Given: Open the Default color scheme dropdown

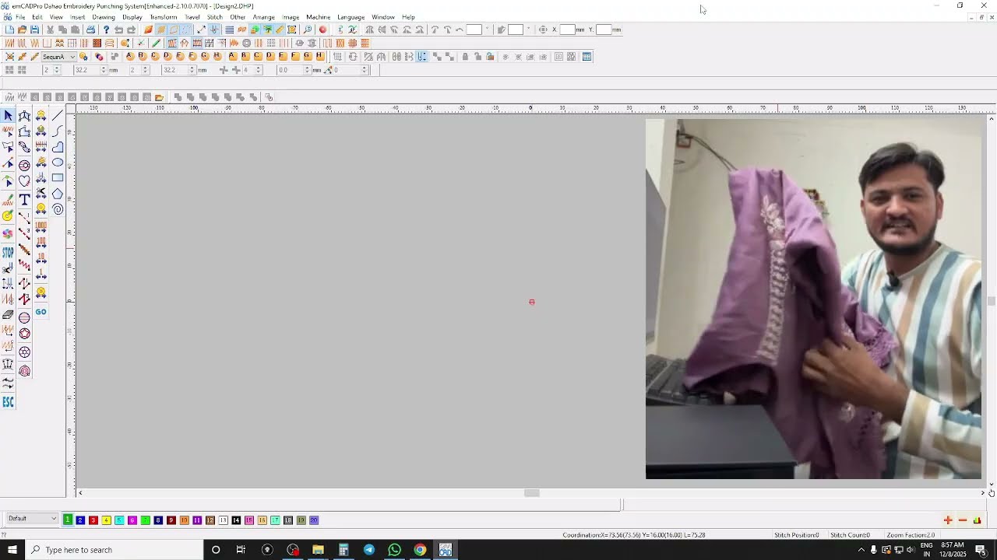Looking at the screenshot, I should [x=32, y=519].
